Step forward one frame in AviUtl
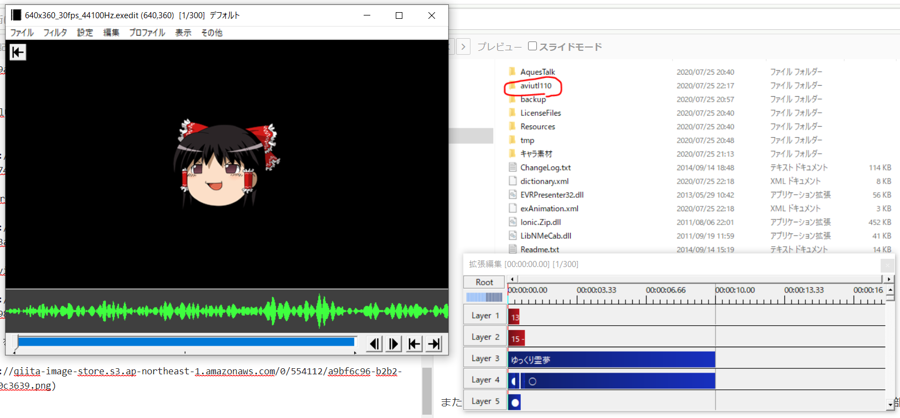 pos(394,344)
